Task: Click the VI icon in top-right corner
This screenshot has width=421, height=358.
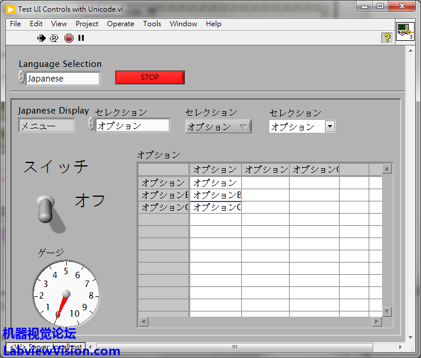Action: pyautogui.click(x=405, y=31)
